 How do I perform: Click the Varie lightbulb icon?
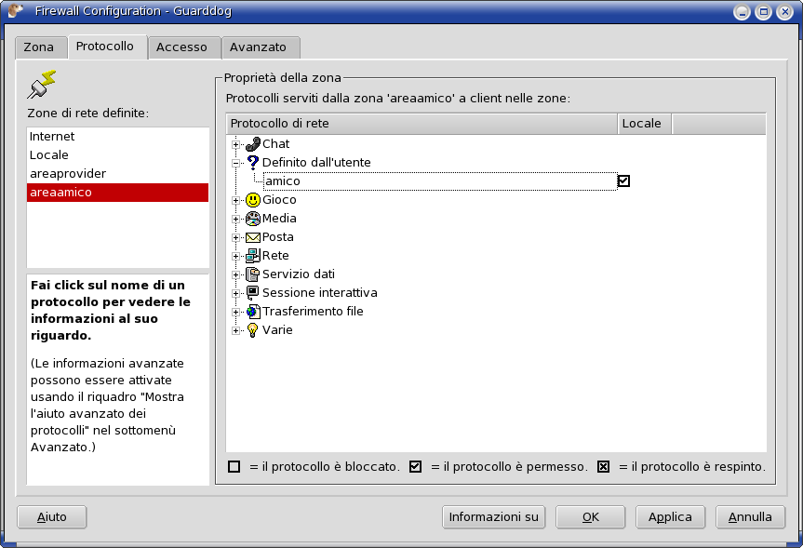pyautogui.click(x=252, y=330)
